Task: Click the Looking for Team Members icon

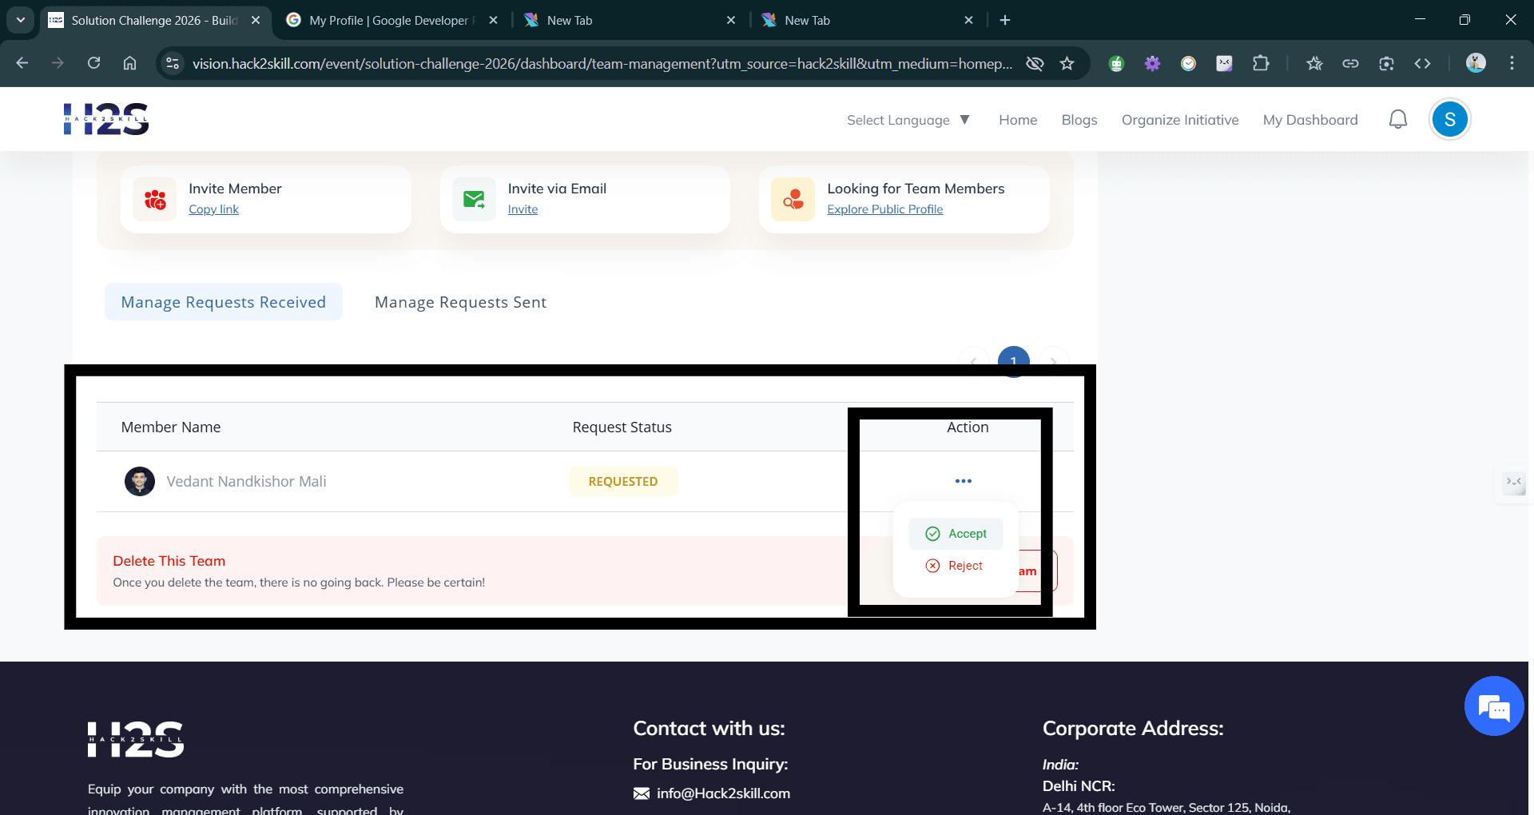Action: pos(793,199)
